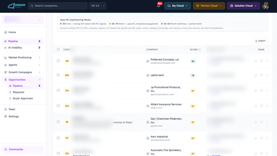Click the building icon beside uplink.tech
Screen dimensions: 277x156
point(148,75)
